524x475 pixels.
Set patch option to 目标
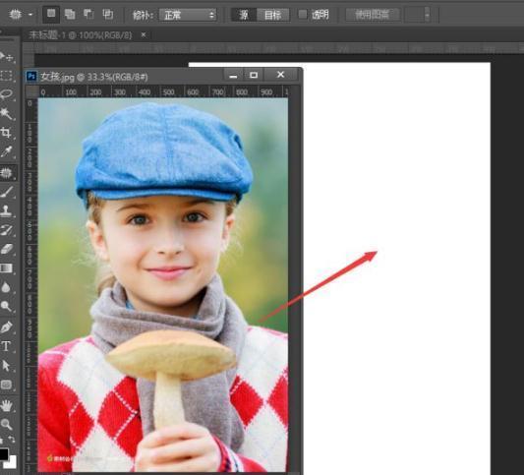click(x=273, y=15)
